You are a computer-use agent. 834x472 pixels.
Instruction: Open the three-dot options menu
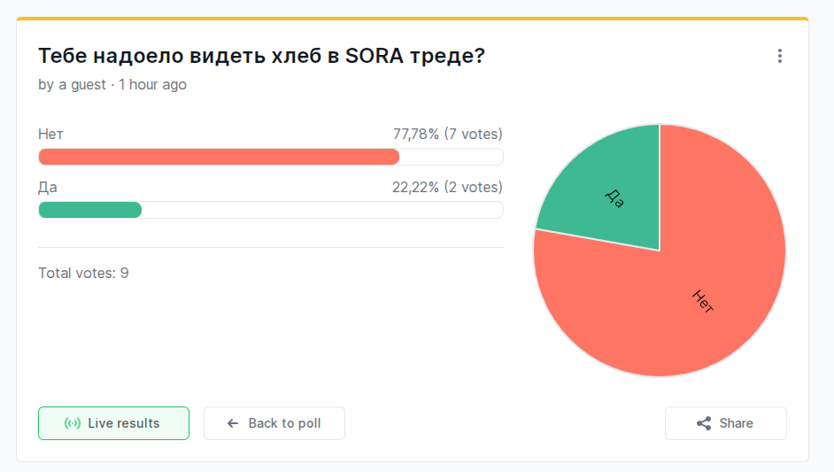coord(780,57)
